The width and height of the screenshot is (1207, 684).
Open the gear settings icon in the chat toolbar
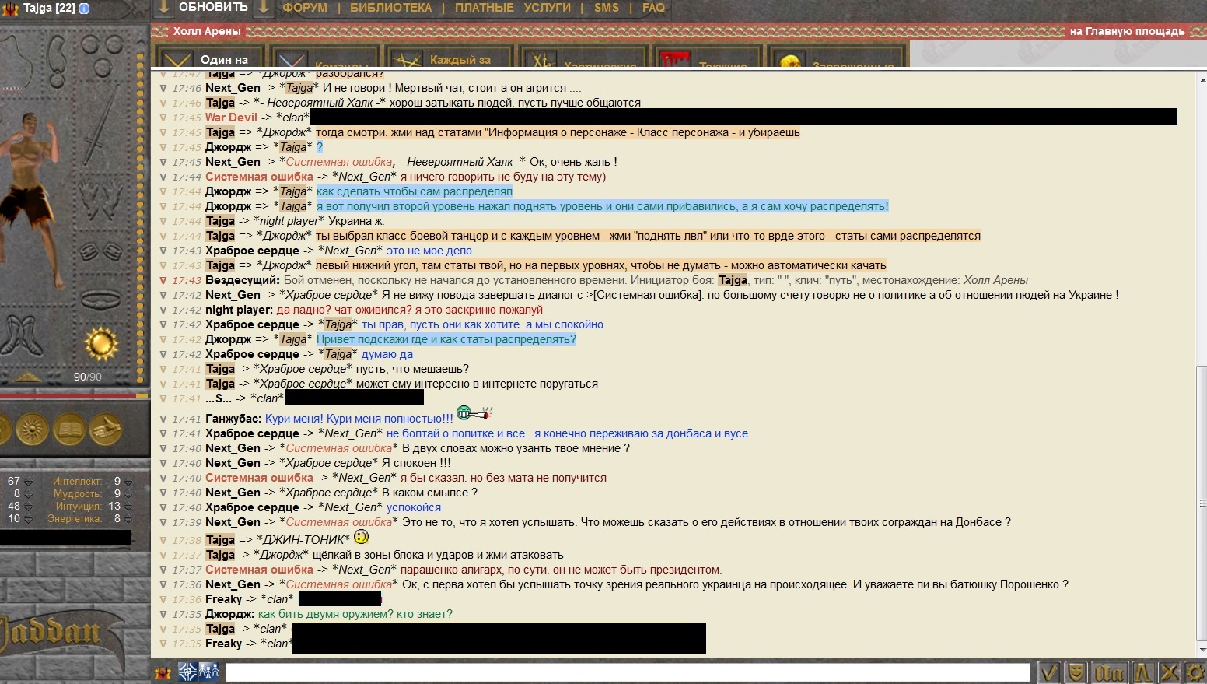[x=1195, y=672]
